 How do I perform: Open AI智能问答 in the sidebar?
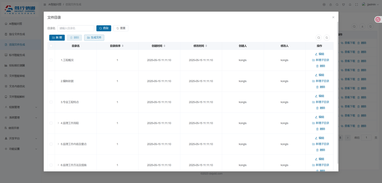pyautogui.click(x=21, y=24)
